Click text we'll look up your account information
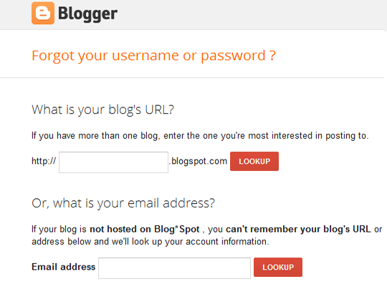The height and width of the screenshot is (284, 387). (191, 242)
